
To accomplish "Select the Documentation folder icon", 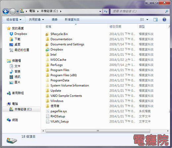I will coord(47,39).
